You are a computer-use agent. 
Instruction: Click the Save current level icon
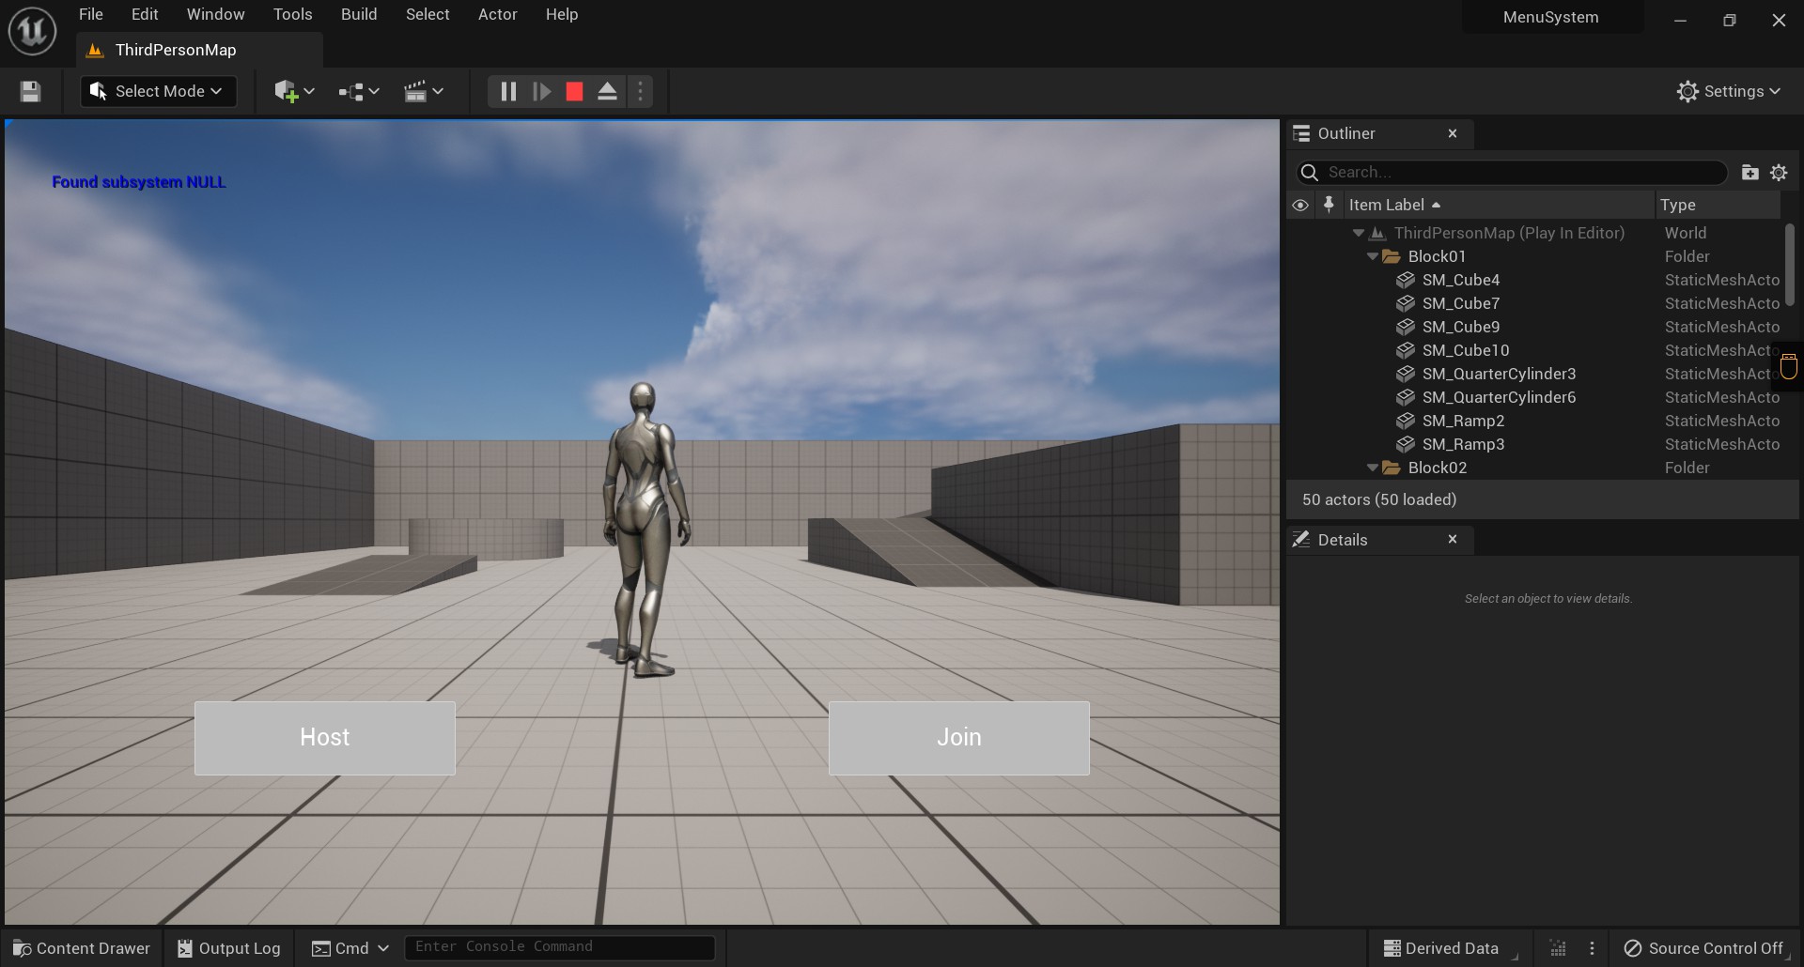[30, 91]
